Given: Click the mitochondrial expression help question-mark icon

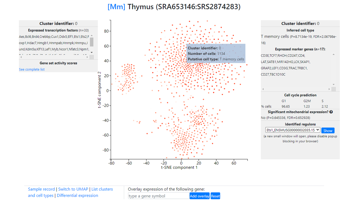Looking at the screenshot, I should tap(331, 112).
